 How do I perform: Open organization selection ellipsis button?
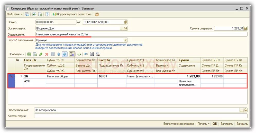point(122,28)
